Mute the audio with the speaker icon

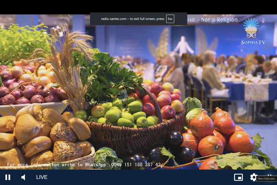tap(23, 177)
